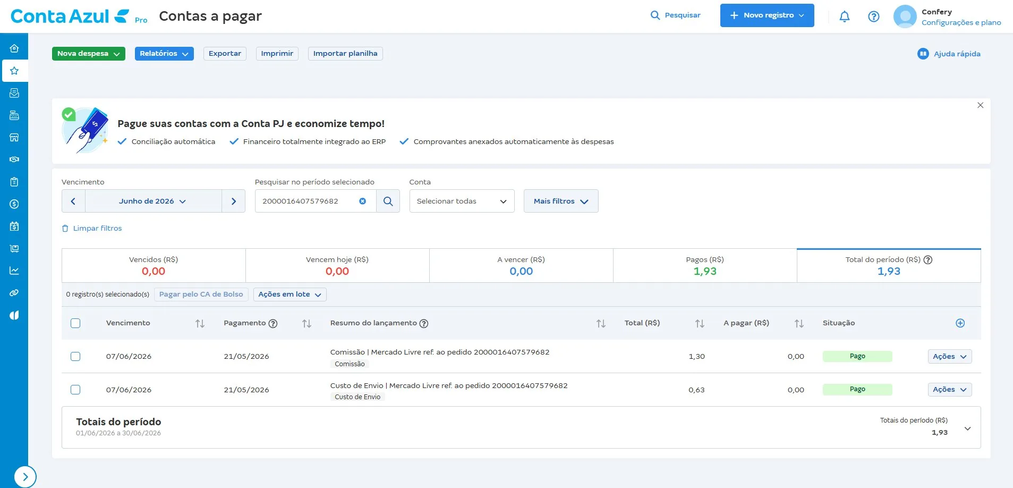
Task: Open the home icon in sidebar
Action: point(14,48)
